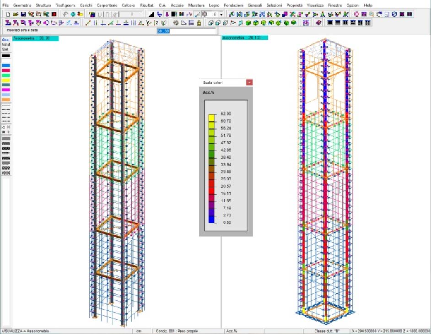Click the padlock icon in second toolbar
Image resolution: width=431 pixels, height=334 pixels.
click(x=199, y=22)
